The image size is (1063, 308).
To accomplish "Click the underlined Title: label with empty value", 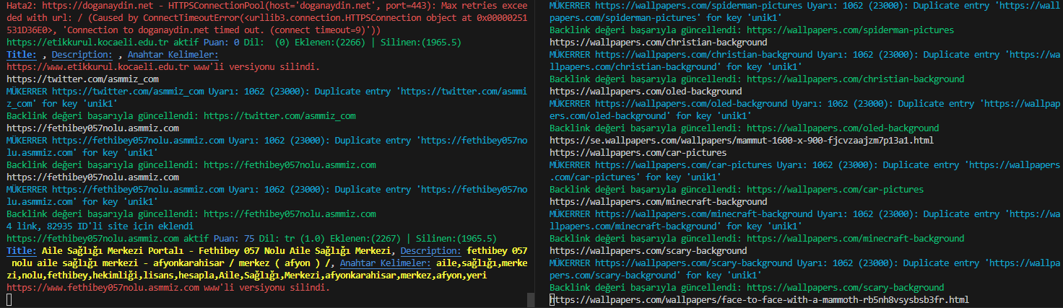I will coord(22,54).
